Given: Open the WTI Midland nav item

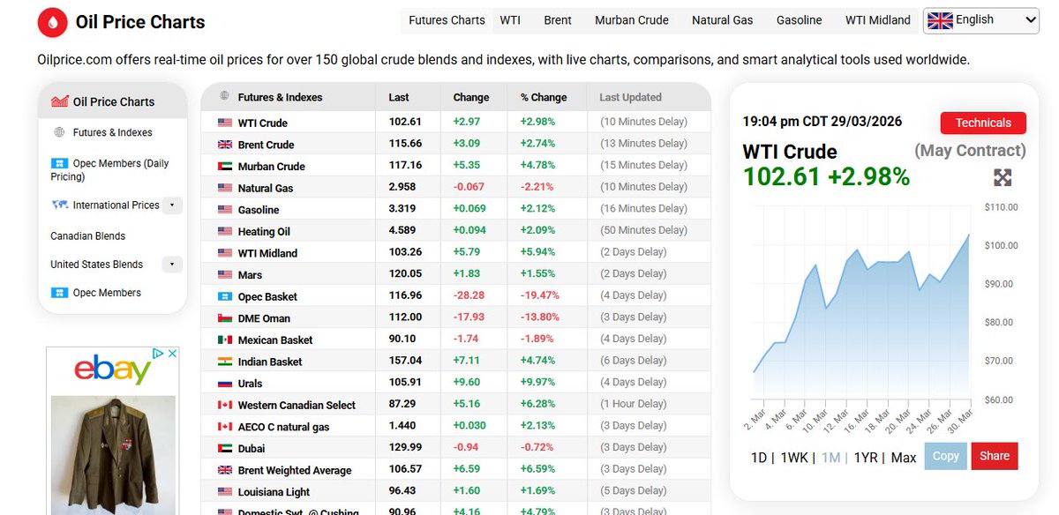Looking at the screenshot, I should (878, 20).
